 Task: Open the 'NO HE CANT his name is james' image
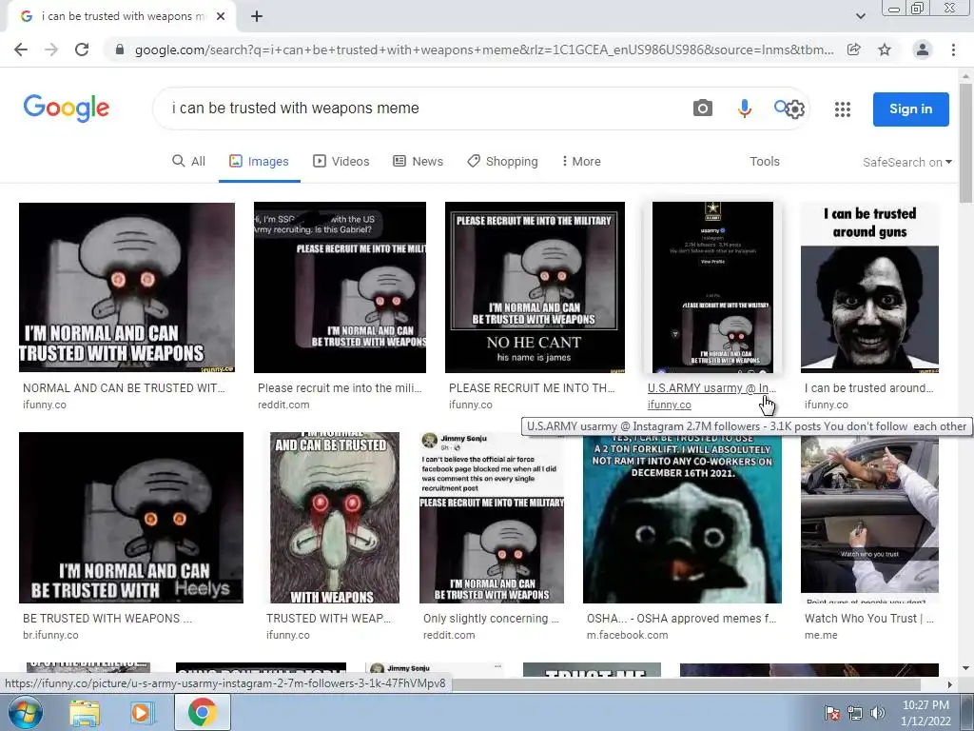pyautogui.click(x=535, y=287)
